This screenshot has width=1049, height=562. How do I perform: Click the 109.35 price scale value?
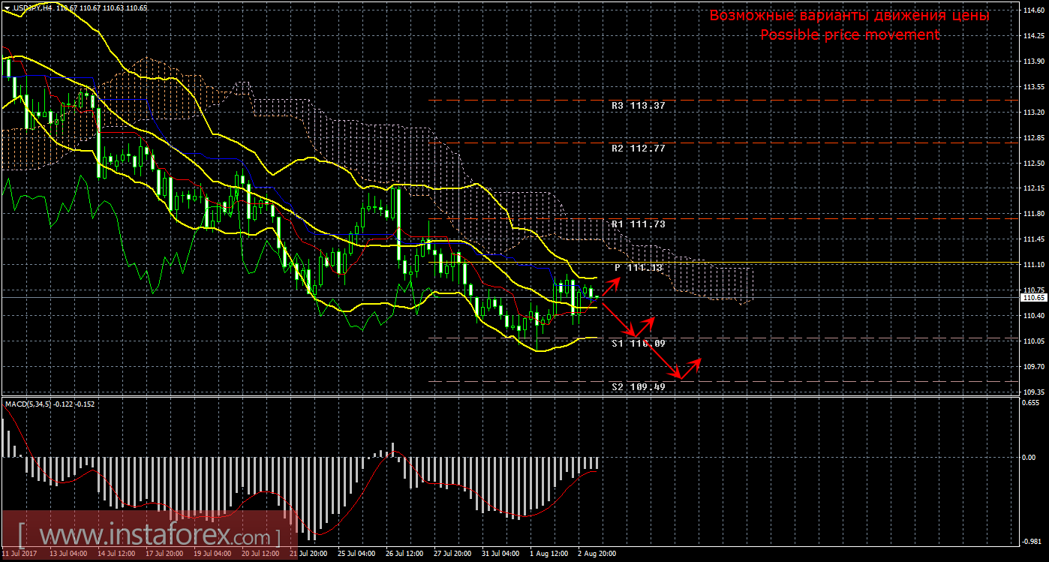pos(1033,392)
